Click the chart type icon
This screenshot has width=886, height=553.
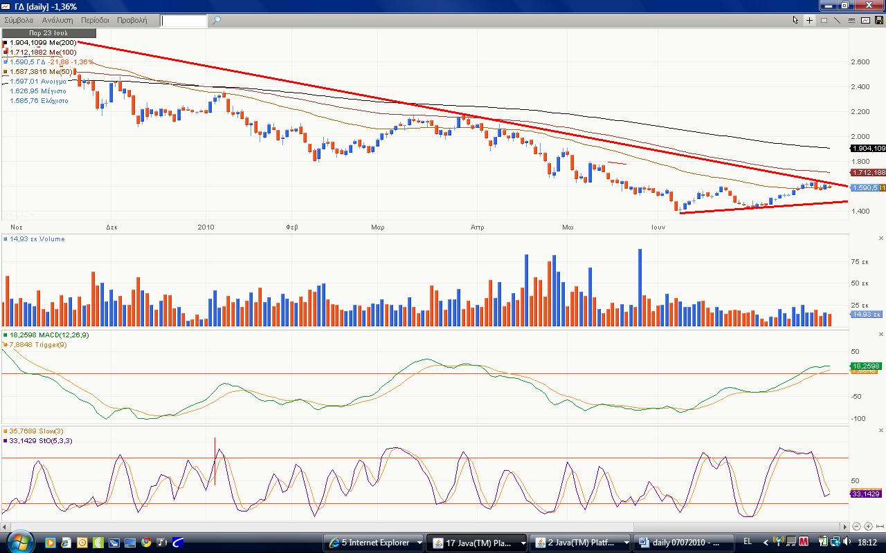click(x=865, y=20)
